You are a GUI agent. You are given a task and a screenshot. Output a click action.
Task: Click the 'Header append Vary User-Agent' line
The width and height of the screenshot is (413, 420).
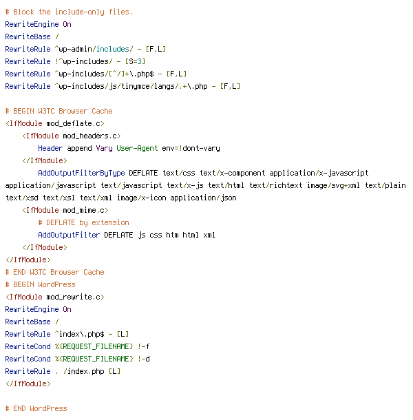[129, 149]
